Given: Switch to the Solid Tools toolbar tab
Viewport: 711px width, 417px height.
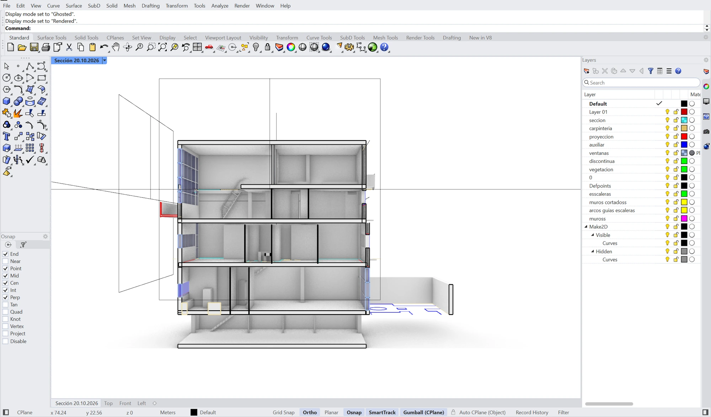Looking at the screenshot, I should [x=86, y=38].
